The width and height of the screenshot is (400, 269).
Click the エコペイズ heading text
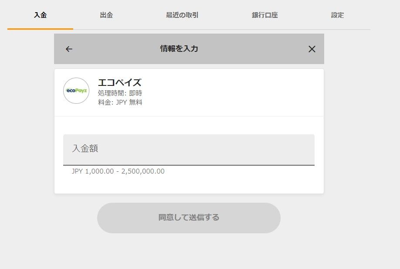(x=120, y=83)
